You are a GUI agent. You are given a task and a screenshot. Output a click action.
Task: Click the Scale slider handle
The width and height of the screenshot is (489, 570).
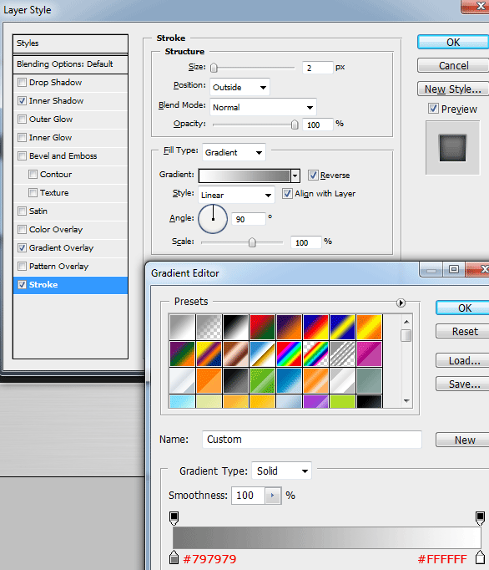[252, 242]
